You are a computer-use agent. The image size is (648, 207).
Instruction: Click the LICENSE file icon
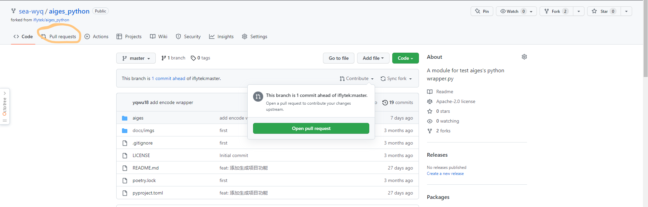click(x=125, y=156)
